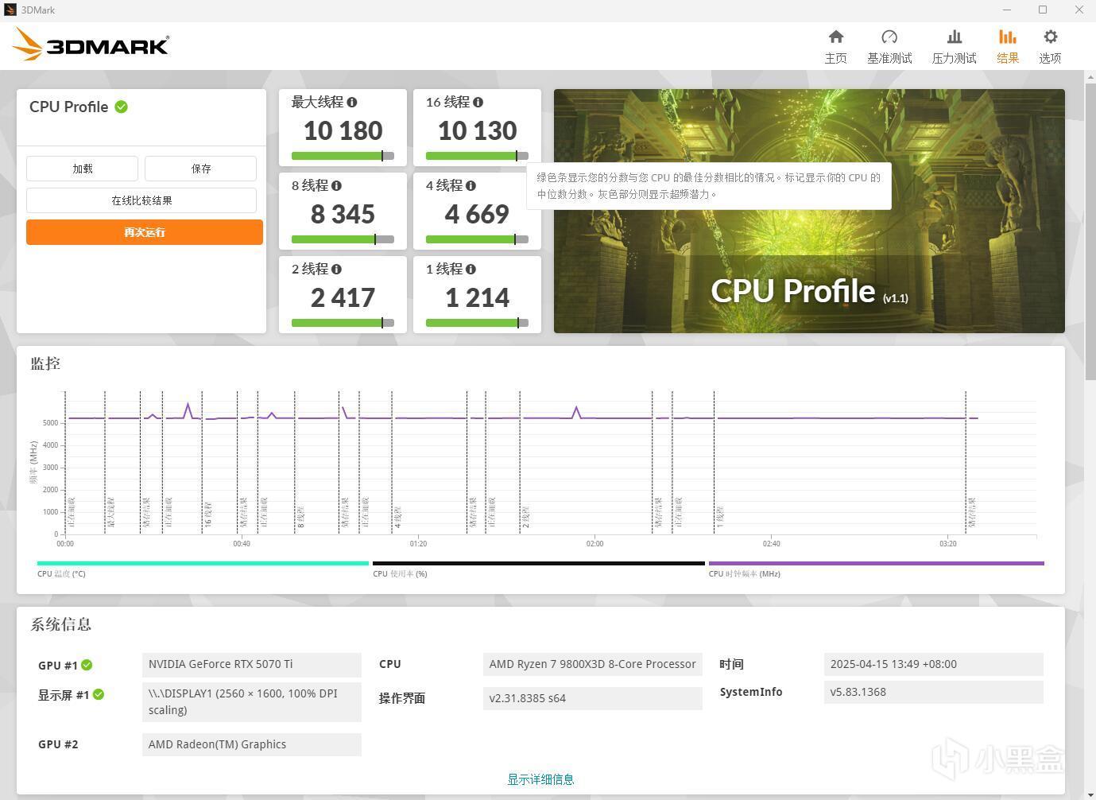Open the 主页 home icon

pos(835,37)
